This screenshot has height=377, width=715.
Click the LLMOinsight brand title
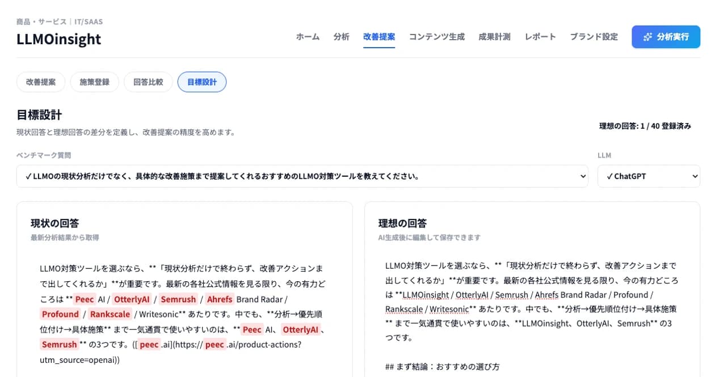coord(59,39)
